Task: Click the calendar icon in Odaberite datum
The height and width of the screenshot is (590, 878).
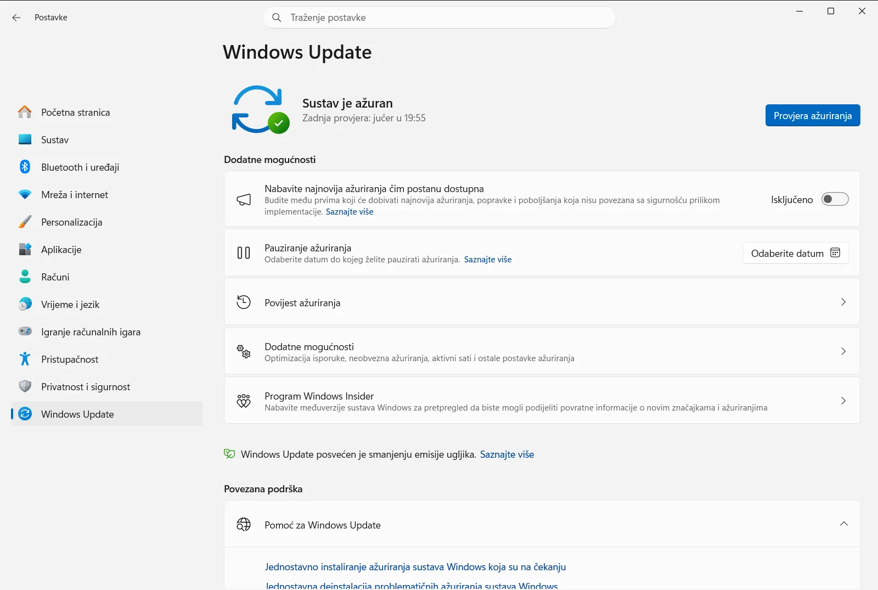Action: [x=835, y=253]
